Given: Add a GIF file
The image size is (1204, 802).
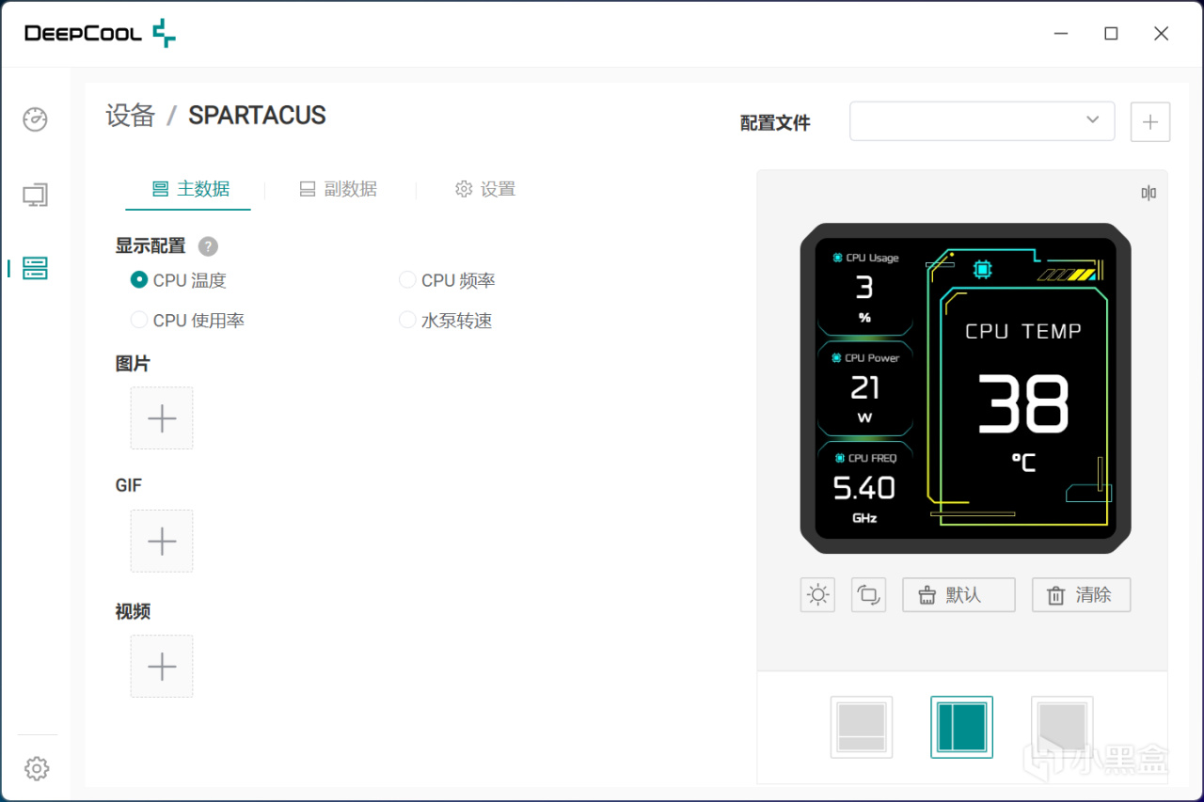Looking at the screenshot, I should pyautogui.click(x=162, y=541).
